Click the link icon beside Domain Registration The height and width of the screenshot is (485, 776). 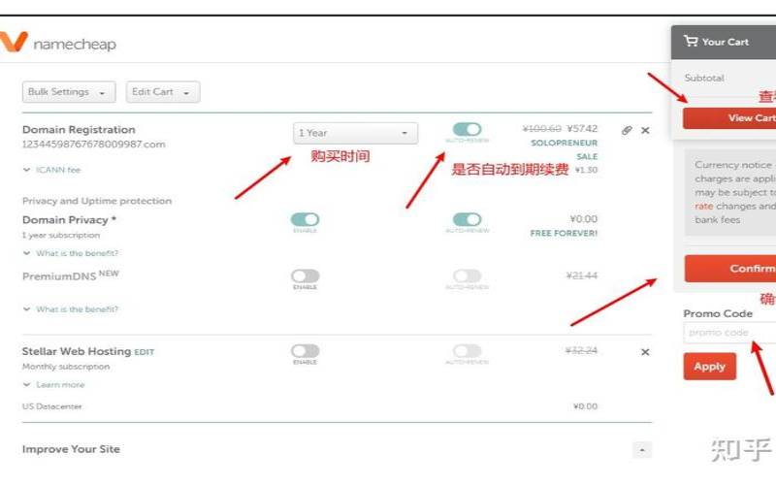(627, 131)
